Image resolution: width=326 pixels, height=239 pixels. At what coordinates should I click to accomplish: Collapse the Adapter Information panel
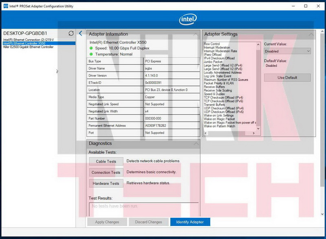(196, 34)
